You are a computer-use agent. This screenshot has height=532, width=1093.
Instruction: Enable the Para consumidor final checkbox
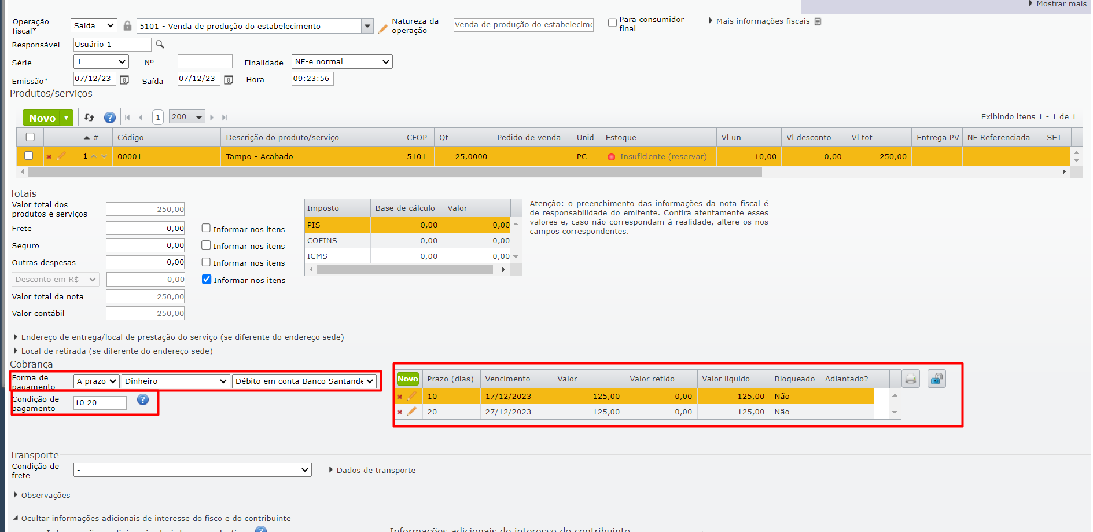[612, 23]
